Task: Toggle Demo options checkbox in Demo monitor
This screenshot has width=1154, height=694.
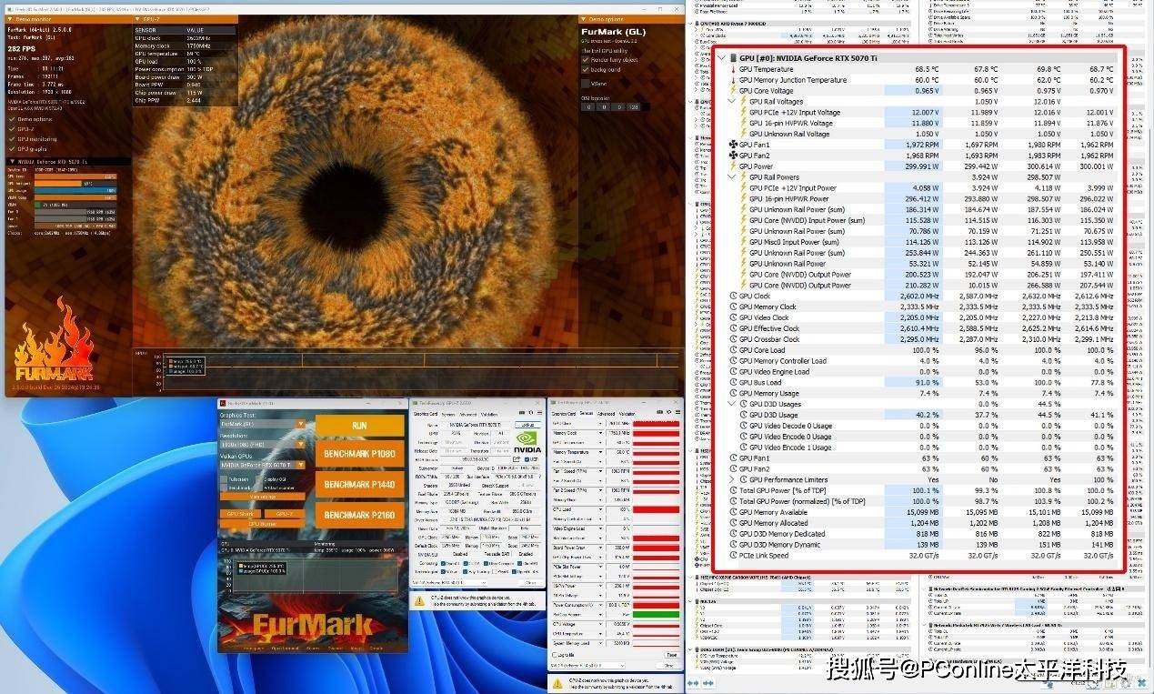Action: point(12,119)
